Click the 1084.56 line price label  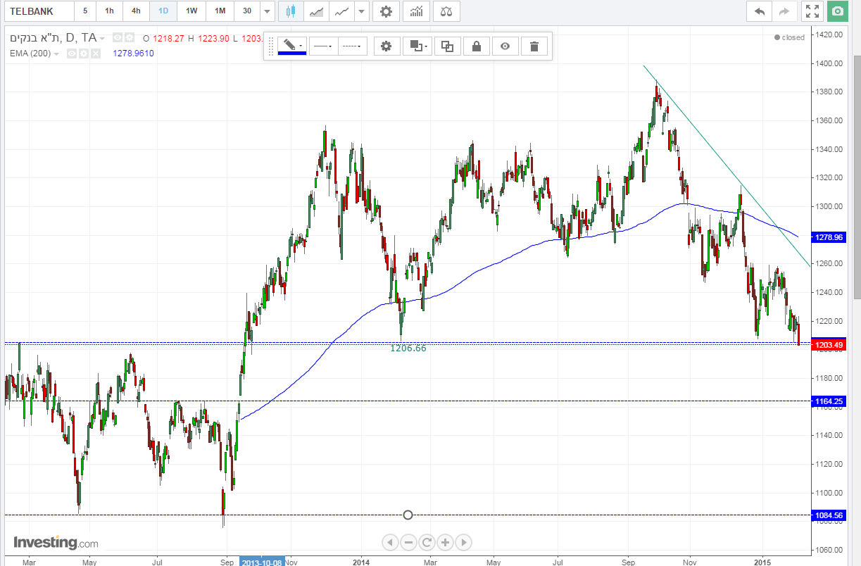tap(828, 515)
